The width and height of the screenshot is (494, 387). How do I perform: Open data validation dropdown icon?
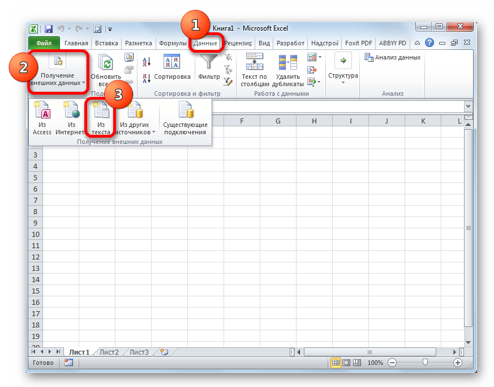[314, 57]
